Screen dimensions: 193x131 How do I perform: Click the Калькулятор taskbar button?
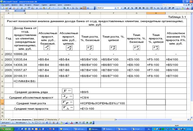point(108,129)
